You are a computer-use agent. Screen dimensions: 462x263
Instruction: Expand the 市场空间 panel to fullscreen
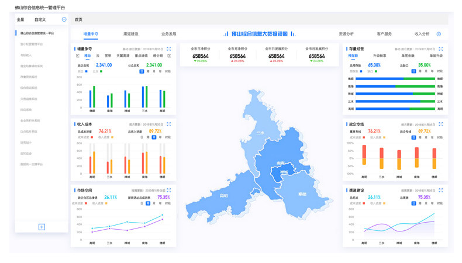click(x=169, y=191)
